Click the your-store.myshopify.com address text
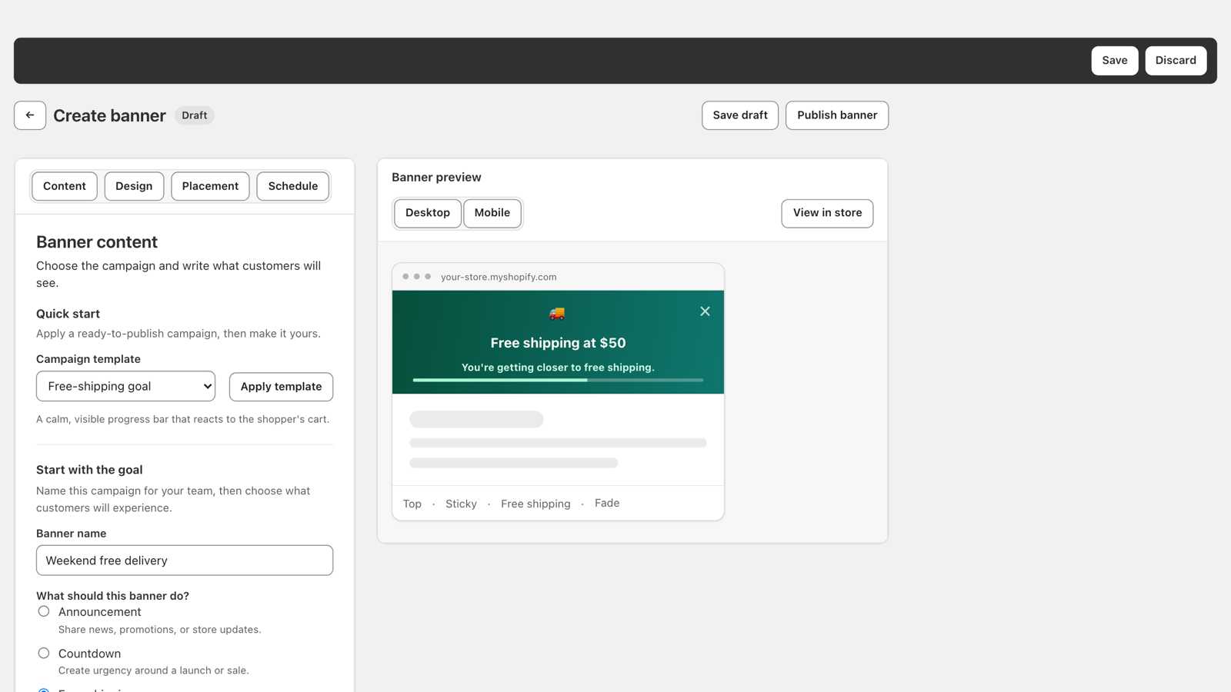The image size is (1231, 692). click(x=499, y=277)
